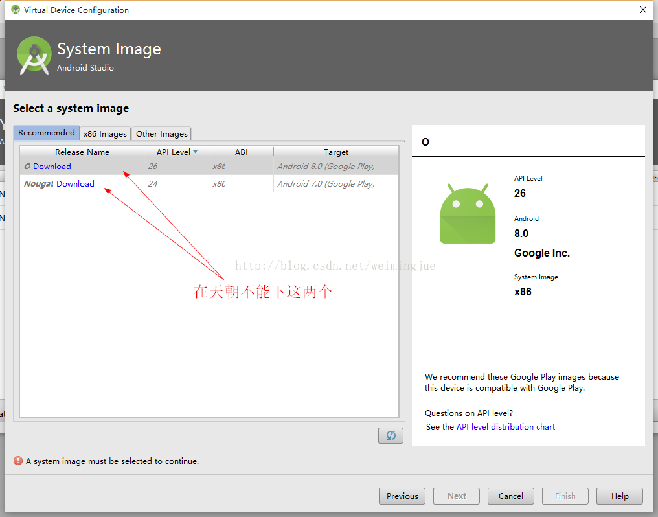Open the API level distribution chart link
This screenshot has width=658, height=517.
click(x=506, y=427)
